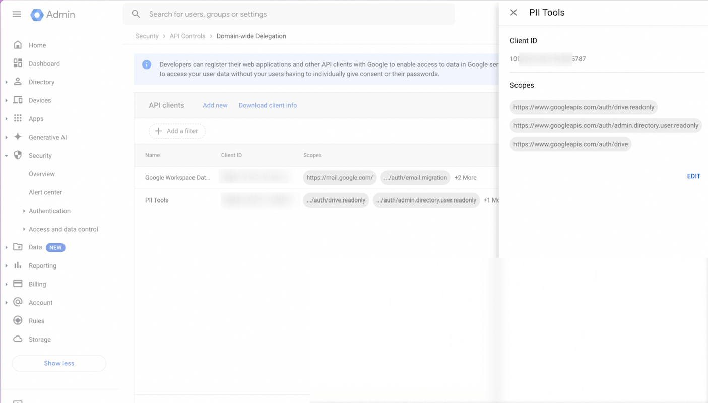708x403 pixels.
Task: Click the +2 More scopes link
Action: 465,178
